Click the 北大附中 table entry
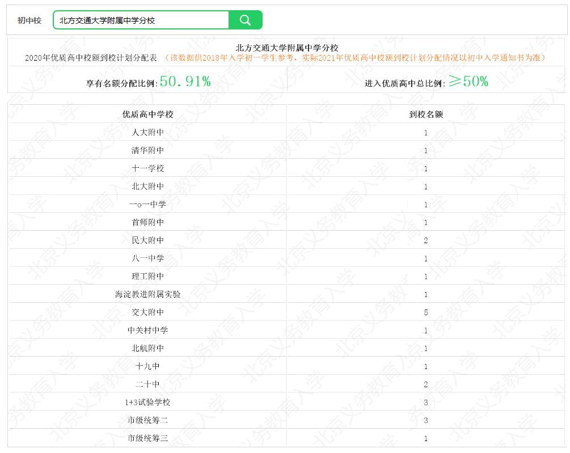This screenshot has height=453, width=570. point(147,187)
